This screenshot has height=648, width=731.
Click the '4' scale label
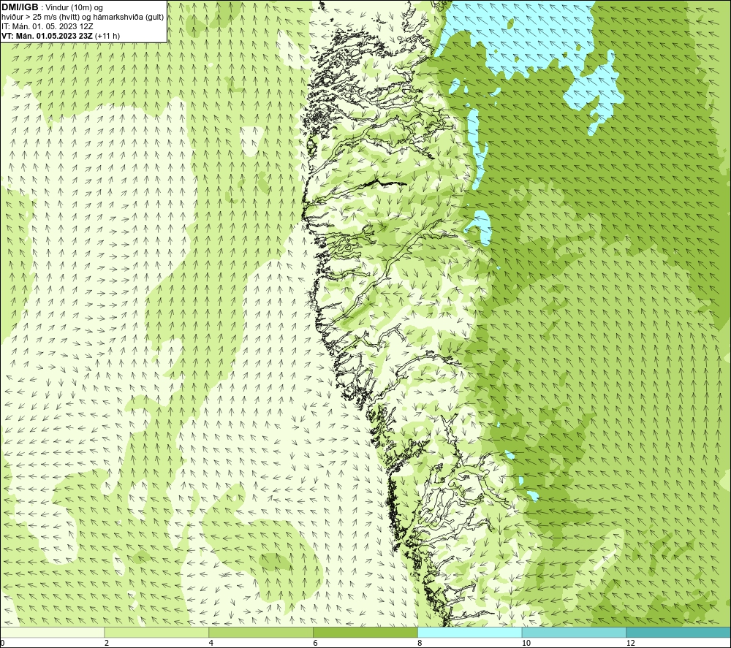[x=211, y=643]
